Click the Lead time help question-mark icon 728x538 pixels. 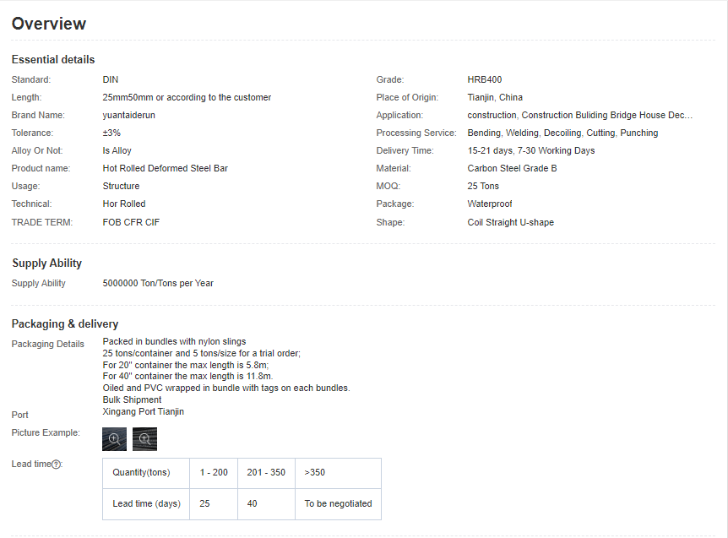pyautogui.click(x=57, y=465)
